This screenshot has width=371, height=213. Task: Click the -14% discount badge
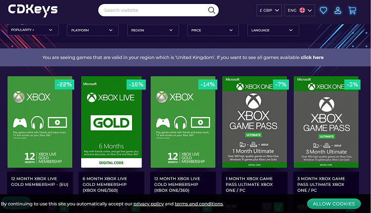pos(208,85)
